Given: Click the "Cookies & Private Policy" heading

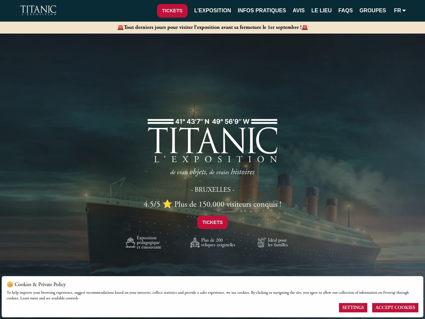Looking at the screenshot, I should pos(40,284).
